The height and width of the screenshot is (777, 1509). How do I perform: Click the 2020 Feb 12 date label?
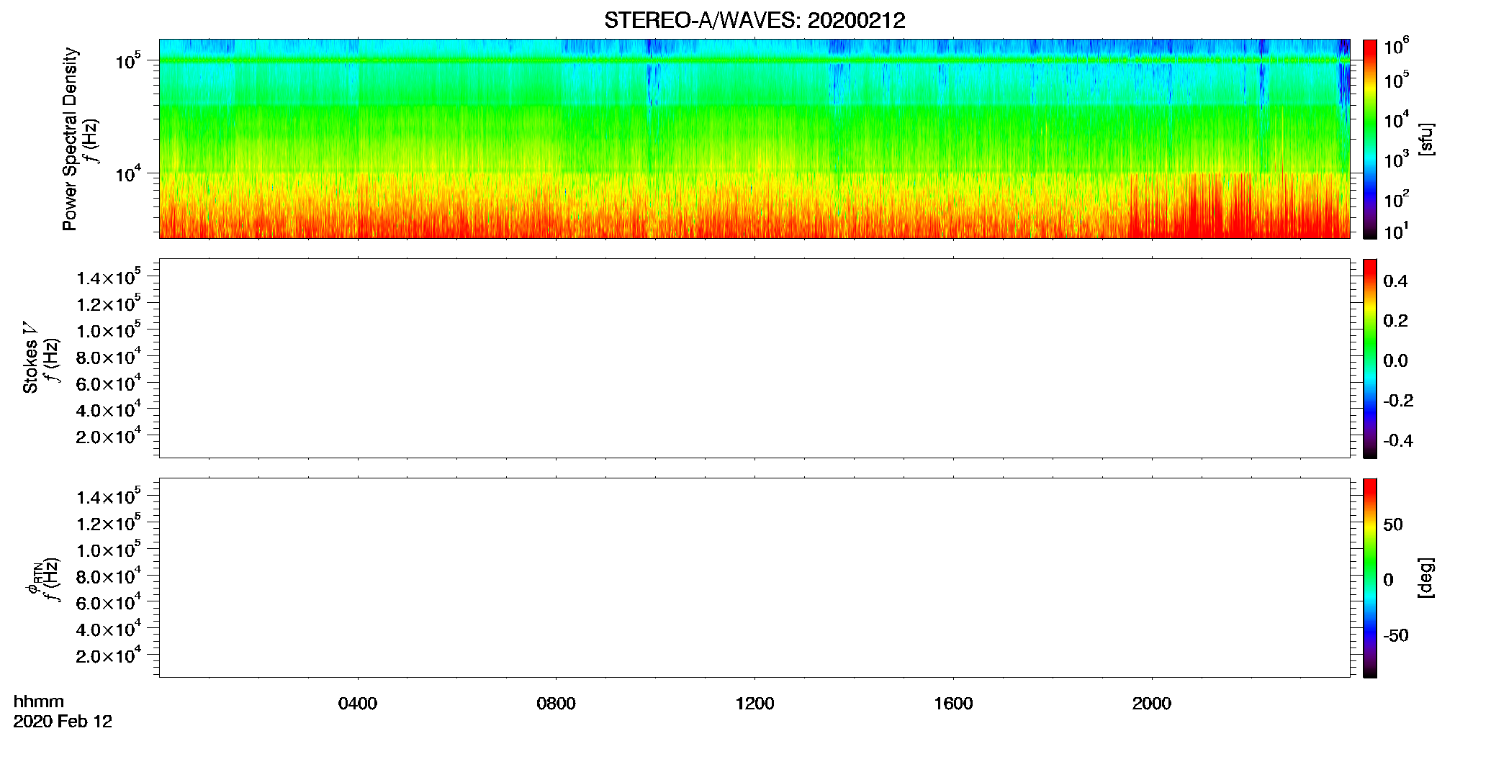click(x=63, y=722)
